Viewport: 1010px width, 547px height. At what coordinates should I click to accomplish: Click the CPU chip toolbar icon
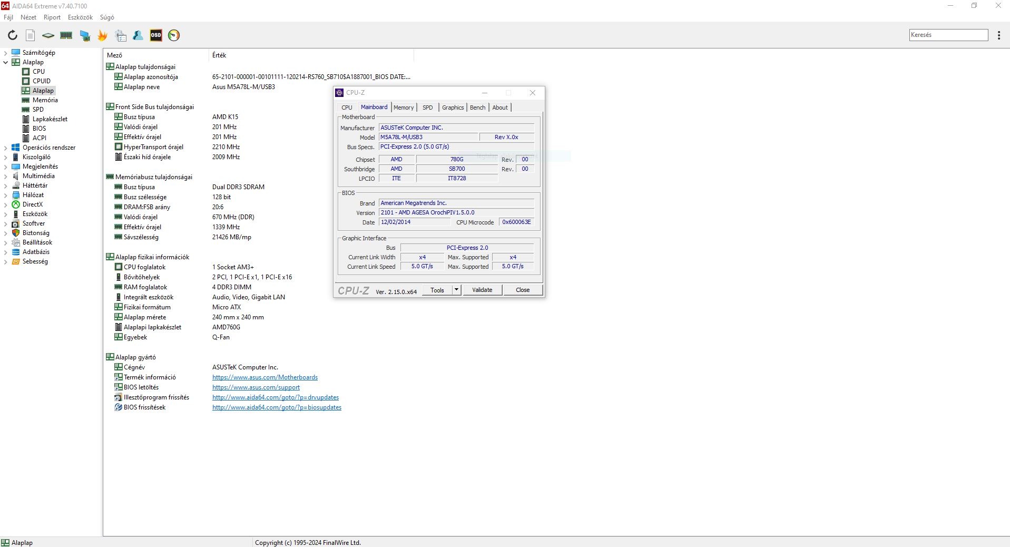tap(48, 35)
